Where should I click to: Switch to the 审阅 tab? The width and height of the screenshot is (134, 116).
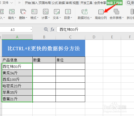point(69,3)
